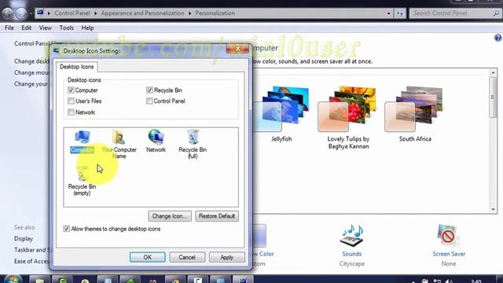This screenshot has width=503, height=283.
Task: Select Lovely Tulips by Baghya Kannan theme
Action: pos(348,117)
